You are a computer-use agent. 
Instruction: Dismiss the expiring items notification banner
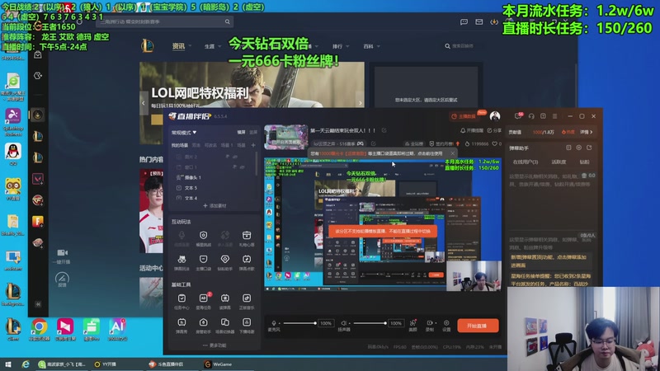[x=452, y=153]
